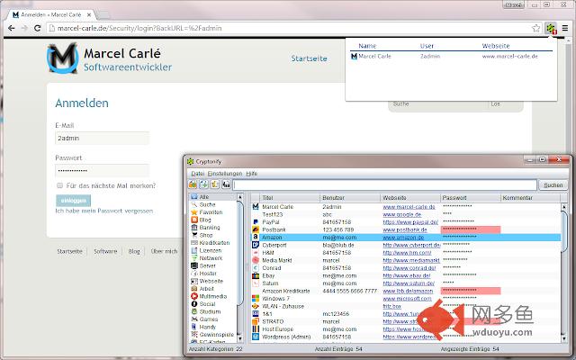
Task: Open the Blog footer link
Action: [134, 251]
